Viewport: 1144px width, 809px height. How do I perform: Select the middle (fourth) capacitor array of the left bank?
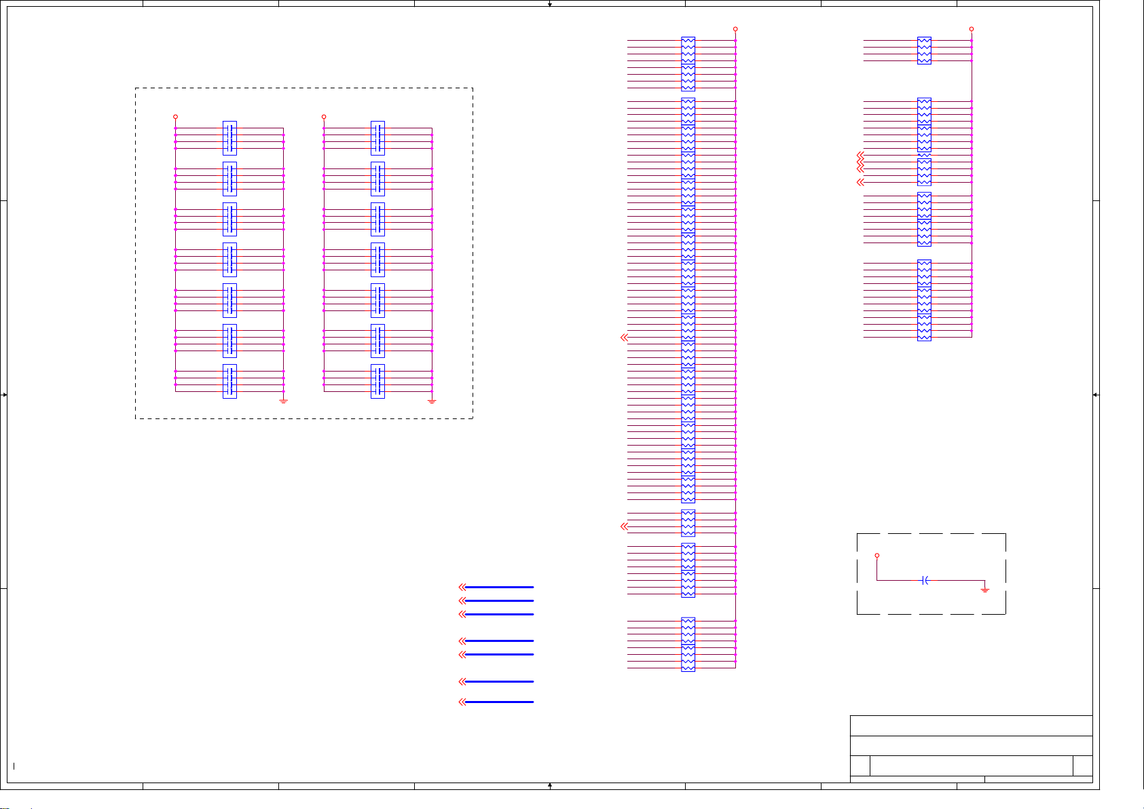(x=229, y=260)
